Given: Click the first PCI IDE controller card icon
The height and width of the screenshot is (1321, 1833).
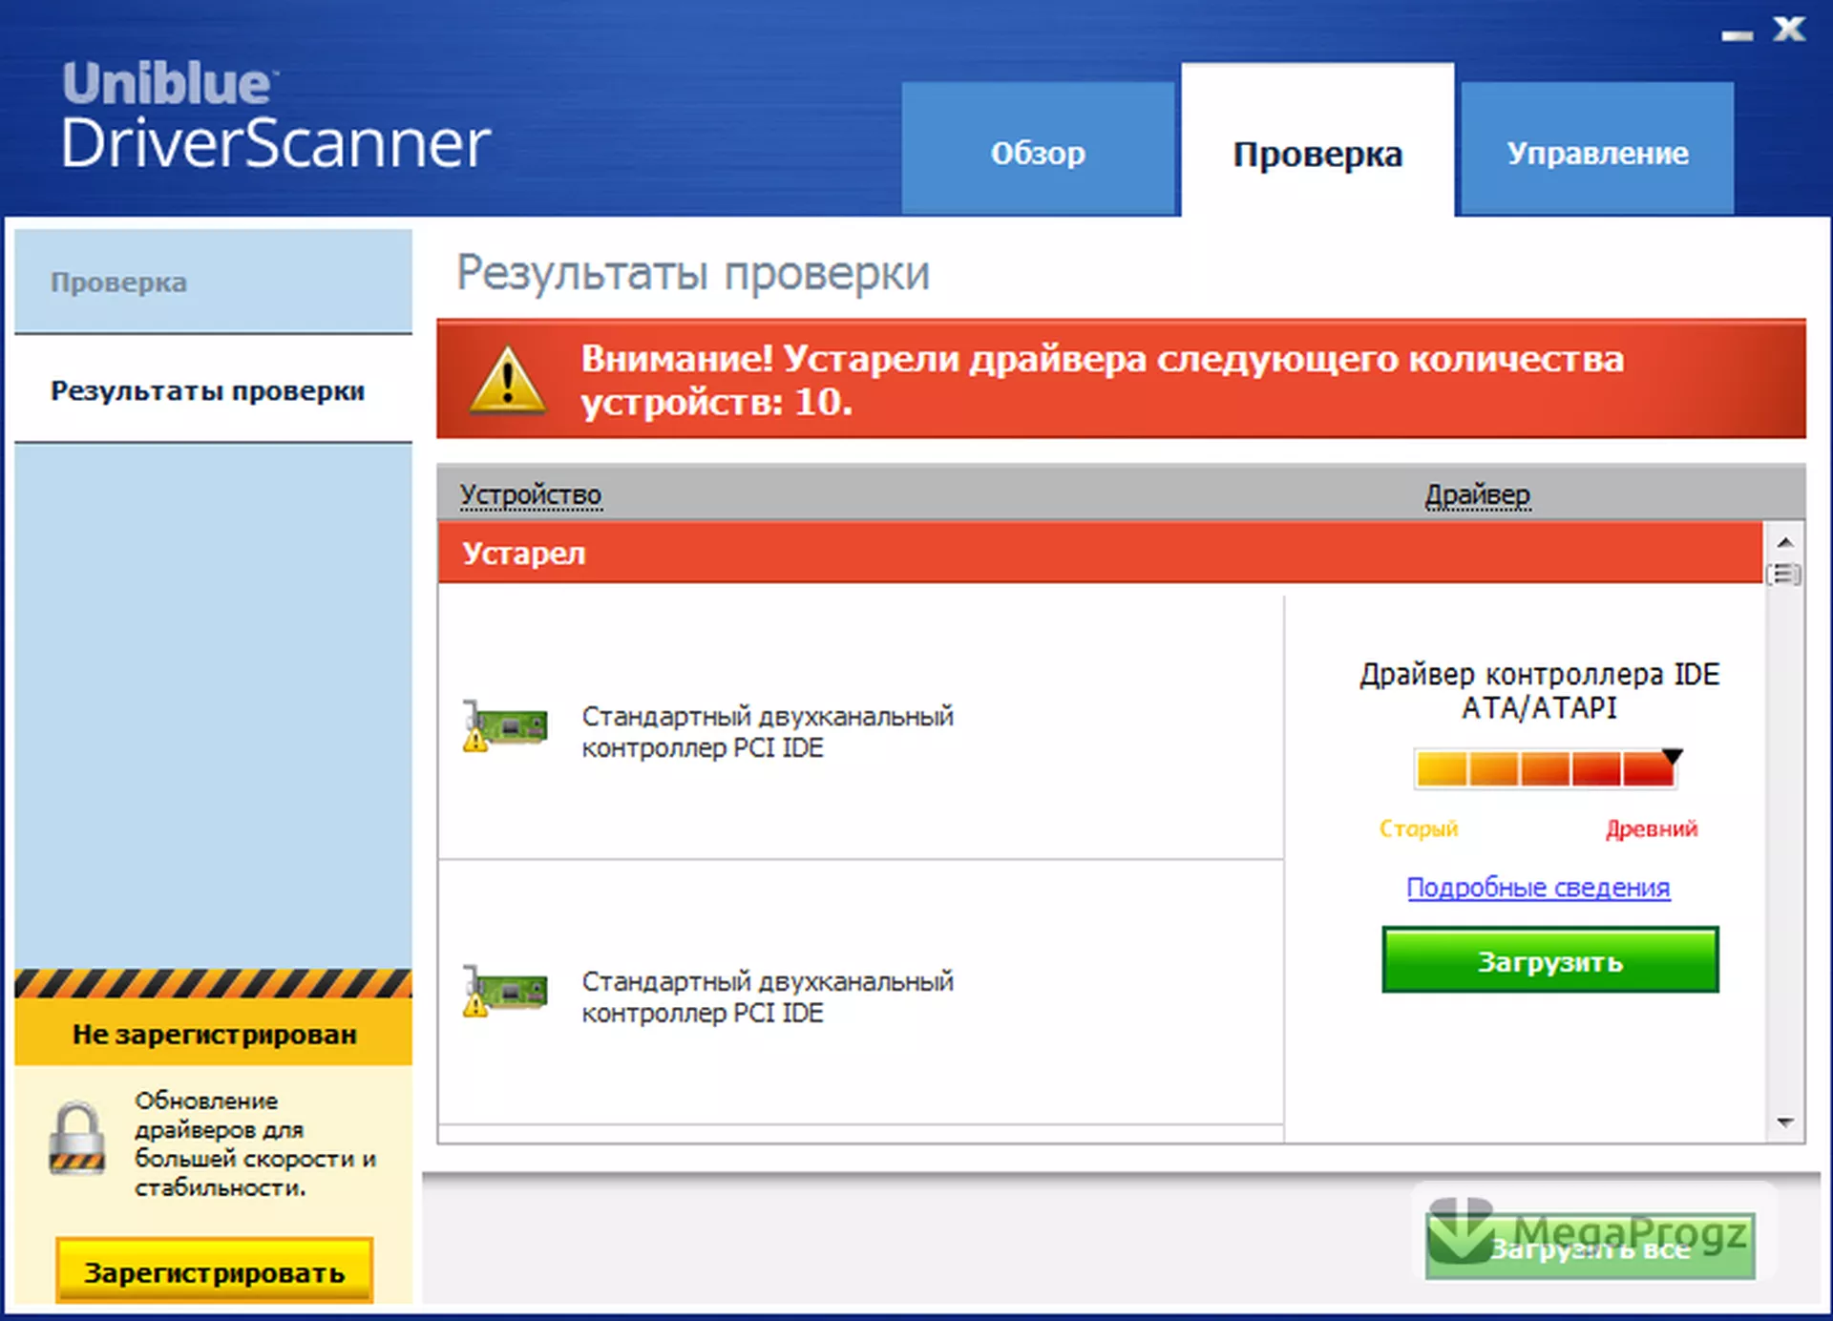Looking at the screenshot, I should coord(505,726).
